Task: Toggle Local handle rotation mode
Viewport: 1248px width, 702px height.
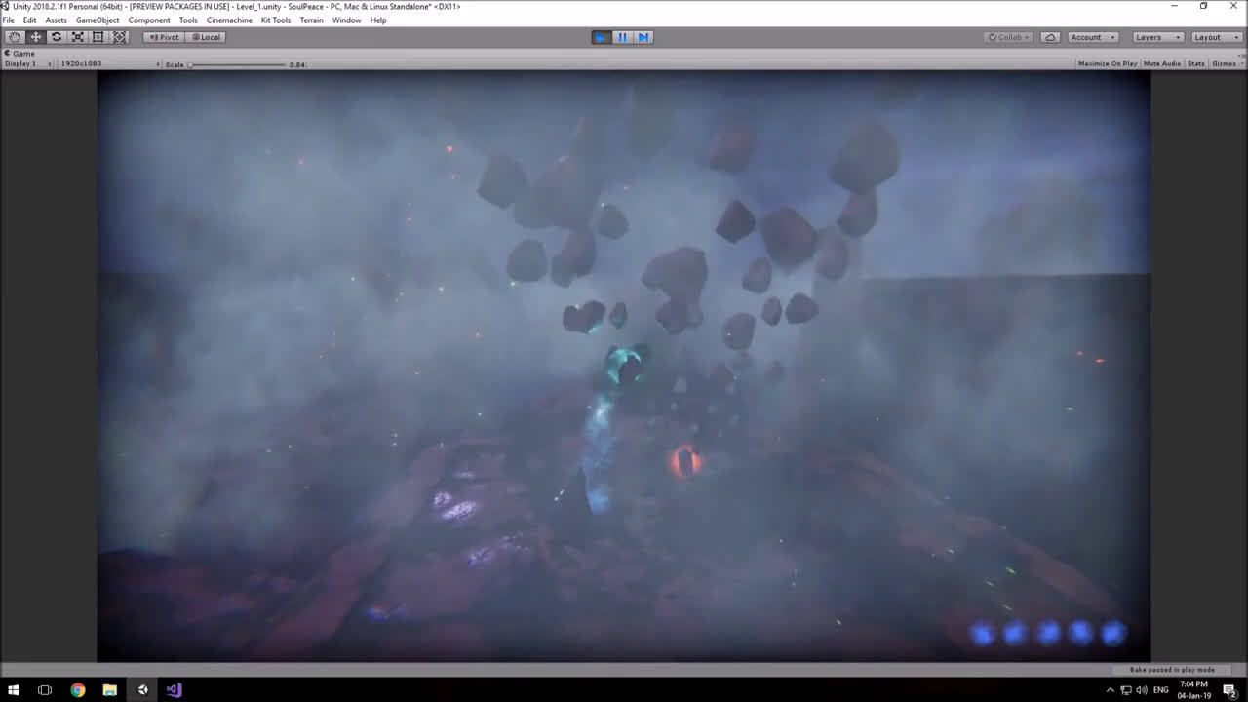Action: coord(205,36)
